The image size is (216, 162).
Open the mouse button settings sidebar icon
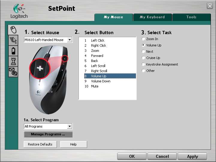click(13, 30)
